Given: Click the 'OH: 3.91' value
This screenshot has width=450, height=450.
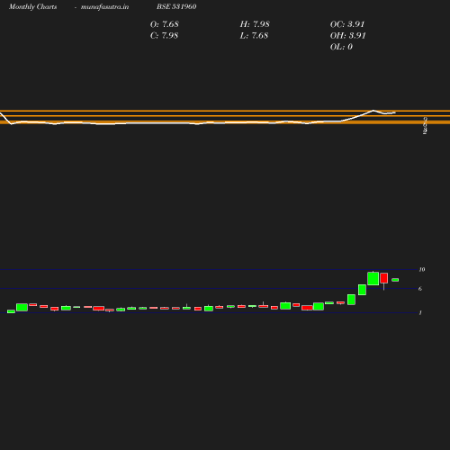Looking at the screenshot, I should pos(348,36).
